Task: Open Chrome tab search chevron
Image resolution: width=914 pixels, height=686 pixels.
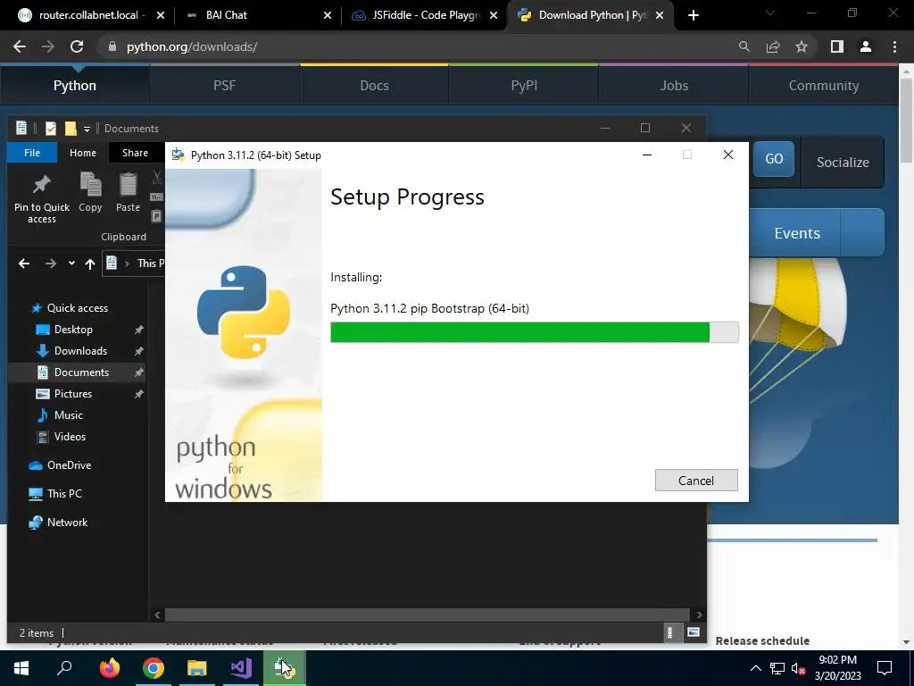Action: (x=770, y=13)
